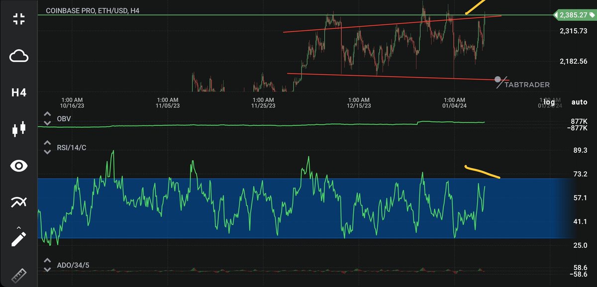Open the workspace grid menu
This screenshot has height=287, width=597.
point(18,18)
